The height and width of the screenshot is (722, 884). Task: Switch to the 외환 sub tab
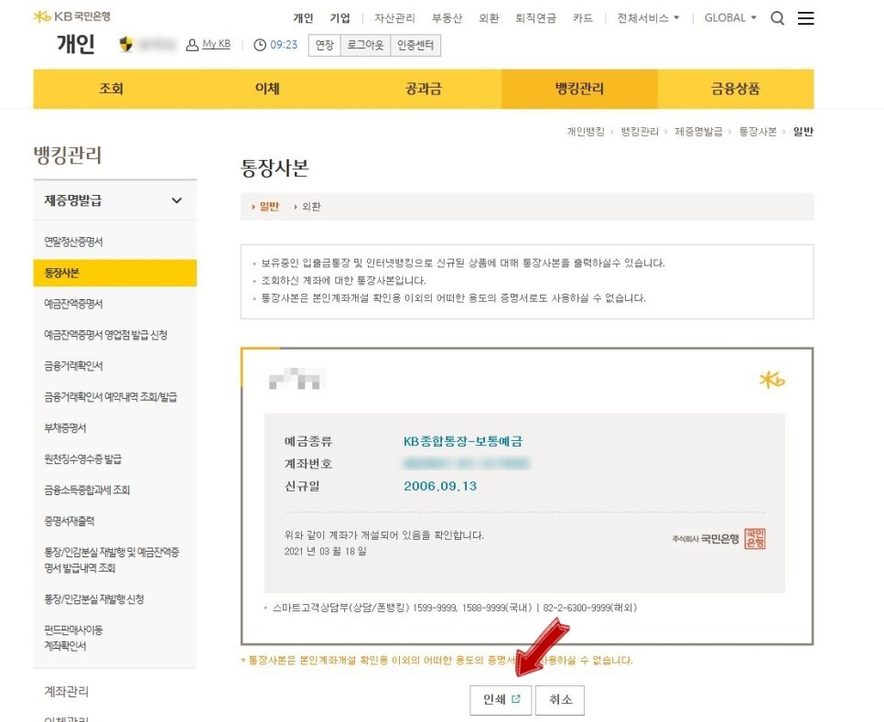[310, 206]
